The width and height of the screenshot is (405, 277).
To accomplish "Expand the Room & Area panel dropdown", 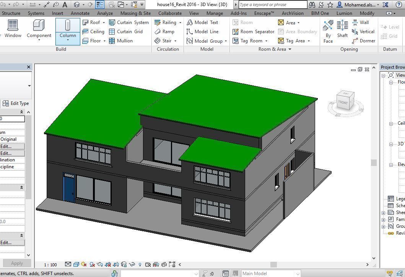I will (290, 49).
